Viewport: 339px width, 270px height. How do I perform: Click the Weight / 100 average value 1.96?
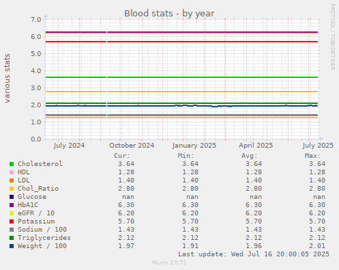coord(254,246)
